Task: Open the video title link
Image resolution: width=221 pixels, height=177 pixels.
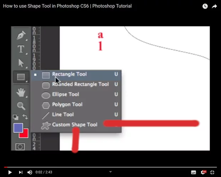Action: click(x=67, y=6)
